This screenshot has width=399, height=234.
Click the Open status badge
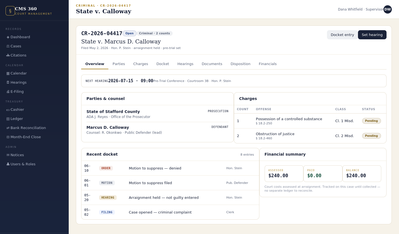tap(129, 34)
